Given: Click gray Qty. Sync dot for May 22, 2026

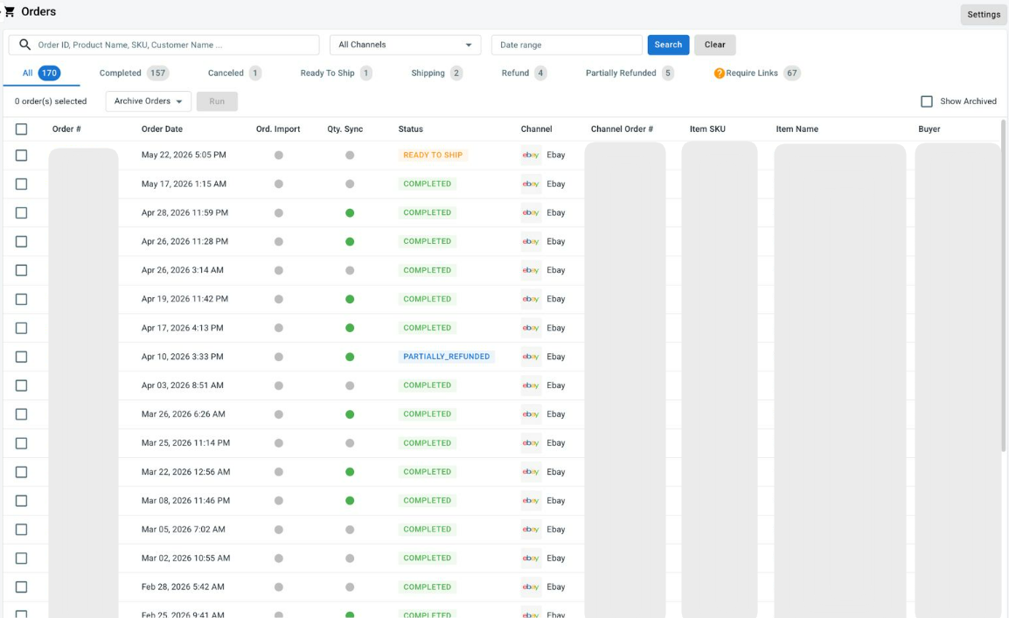Looking at the screenshot, I should pos(350,155).
